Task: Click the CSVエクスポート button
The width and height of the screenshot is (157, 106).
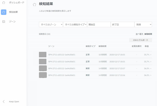Action: 141,40
